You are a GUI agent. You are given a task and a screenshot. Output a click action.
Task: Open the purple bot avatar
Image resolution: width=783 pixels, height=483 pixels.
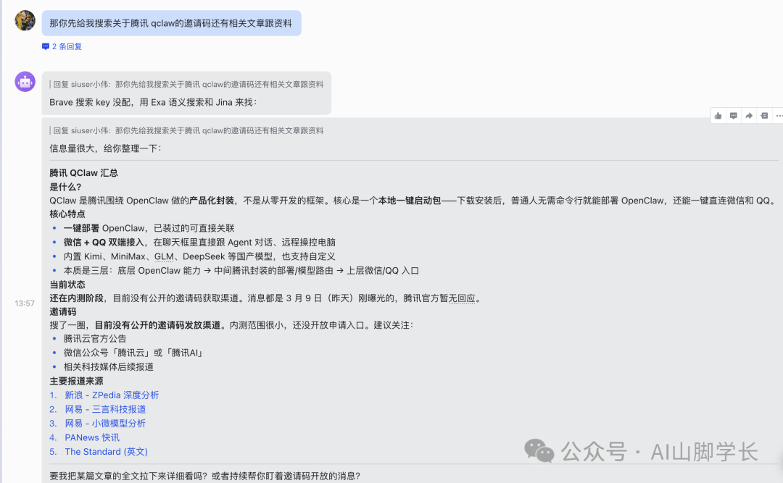pos(25,82)
